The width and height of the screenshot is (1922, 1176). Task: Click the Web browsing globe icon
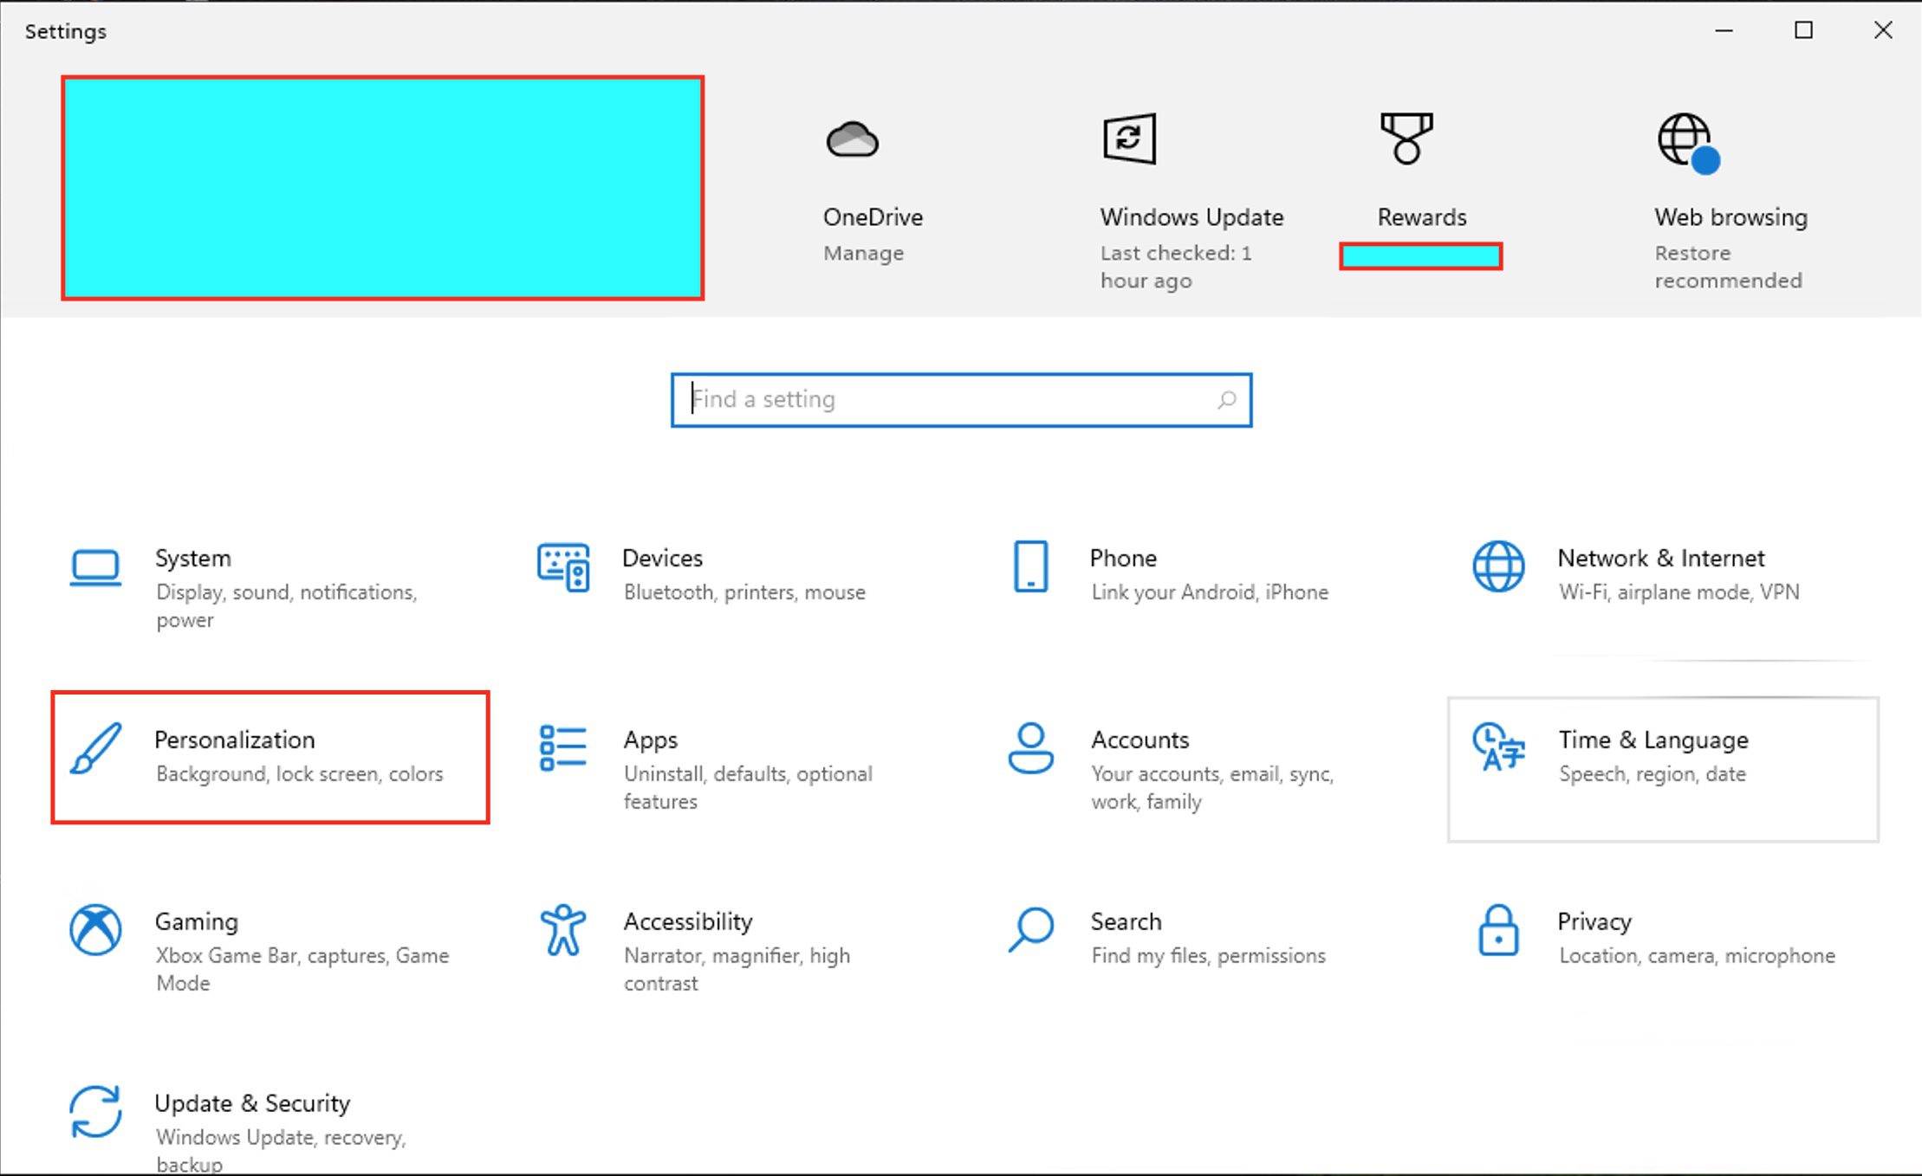[1688, 142]
